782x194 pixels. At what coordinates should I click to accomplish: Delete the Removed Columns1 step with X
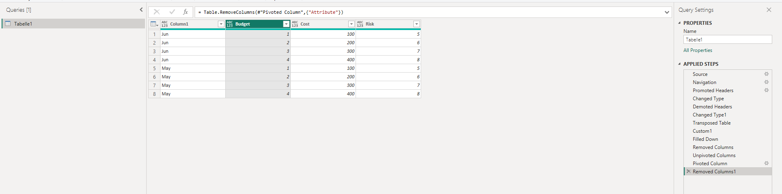689,172
